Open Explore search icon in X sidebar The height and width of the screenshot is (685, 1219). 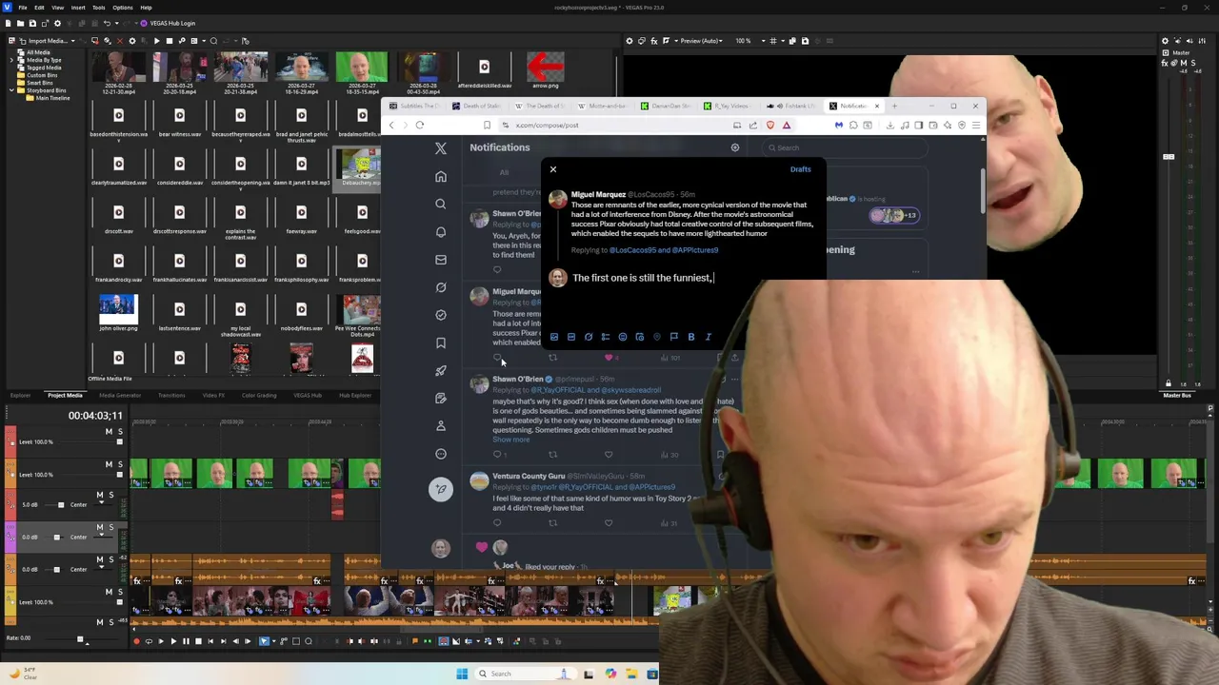(x=441, y=205)
